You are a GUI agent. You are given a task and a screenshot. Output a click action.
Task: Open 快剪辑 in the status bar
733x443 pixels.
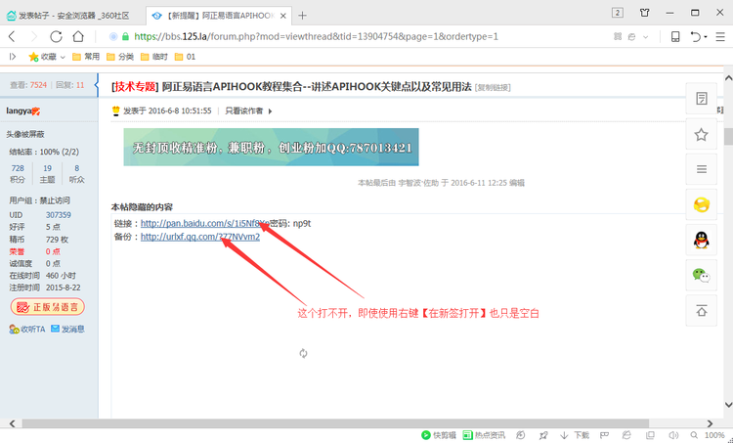(439, 435)
